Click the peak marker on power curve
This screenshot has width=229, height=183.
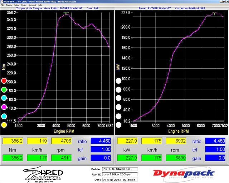tap(214, 14)
